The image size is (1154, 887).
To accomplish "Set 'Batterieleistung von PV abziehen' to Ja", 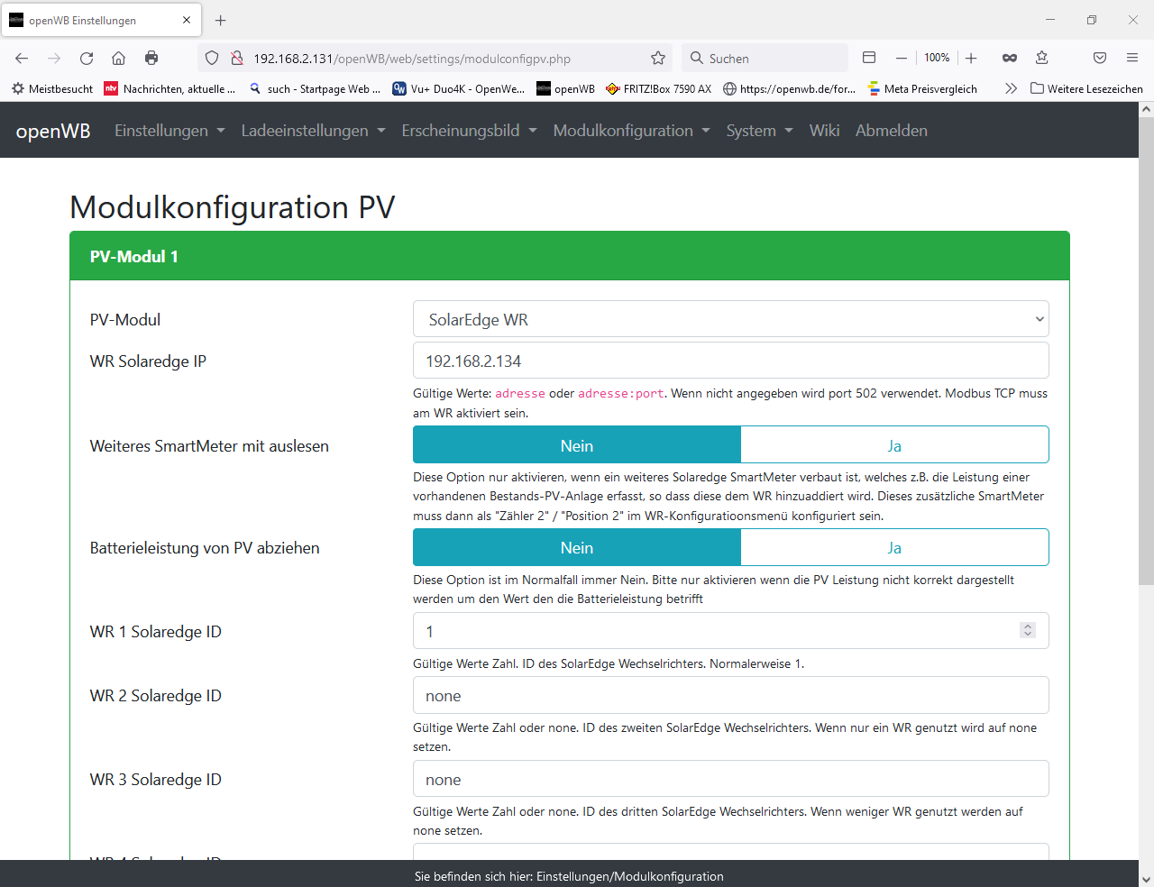I will coord(893,547).
